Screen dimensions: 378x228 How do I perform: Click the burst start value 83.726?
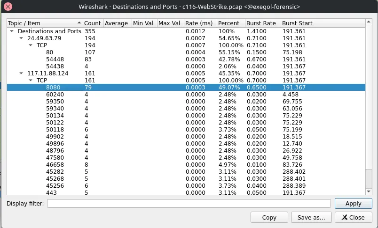(x=292, y=165)
